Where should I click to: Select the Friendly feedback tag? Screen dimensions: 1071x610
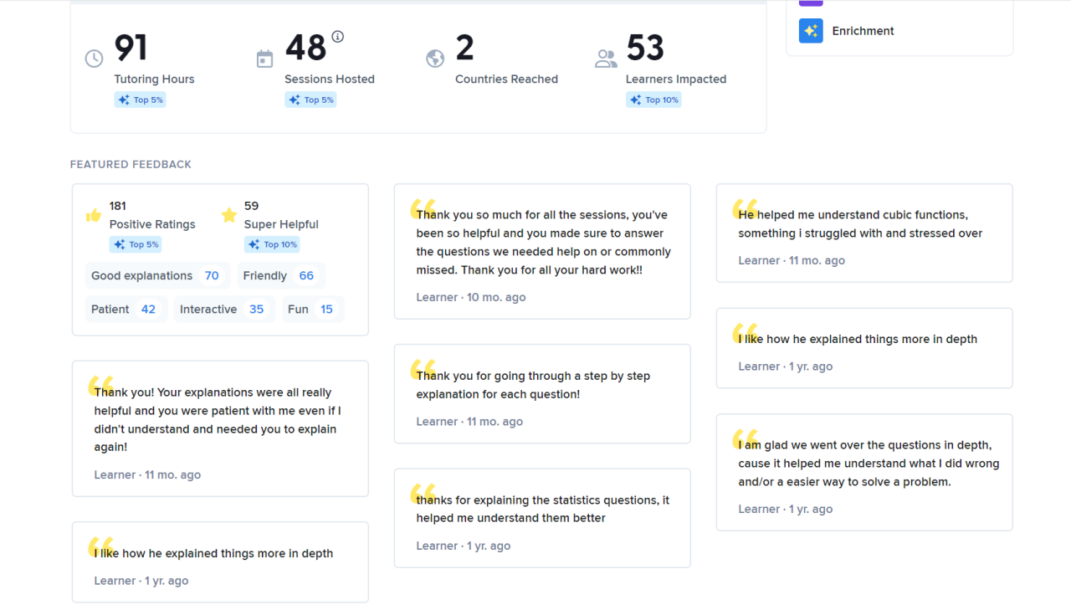pyautogui.click(x=280, y=275)
